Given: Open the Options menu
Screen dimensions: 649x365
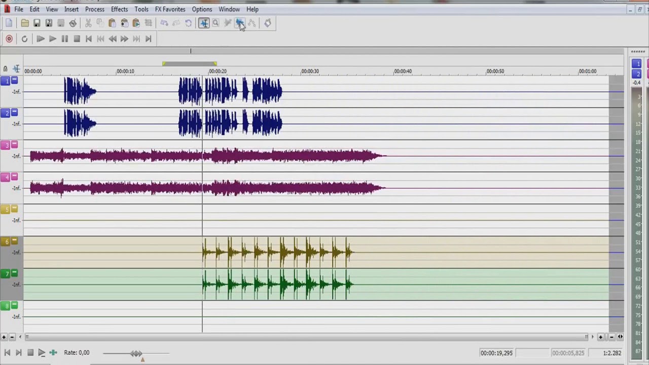Looking at the screenshot, I should coord(202,9).
